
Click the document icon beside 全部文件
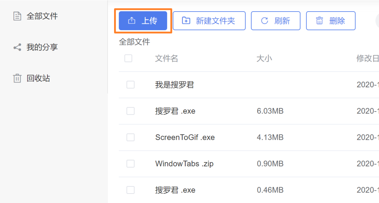(x=17, y=16)
